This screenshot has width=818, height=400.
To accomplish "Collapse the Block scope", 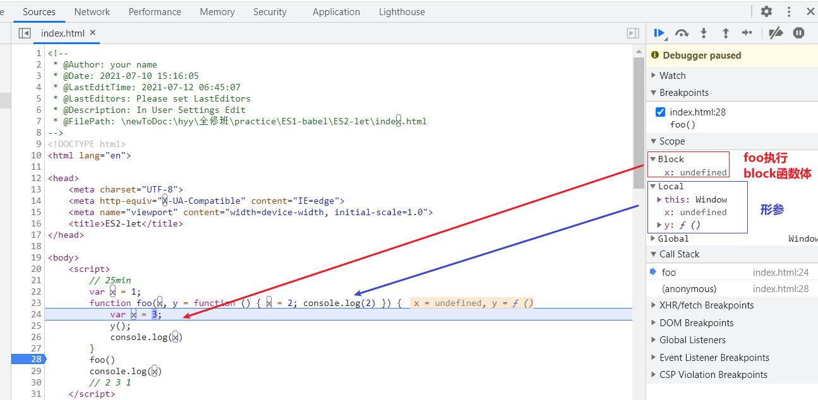I will [x=653, y=160].
